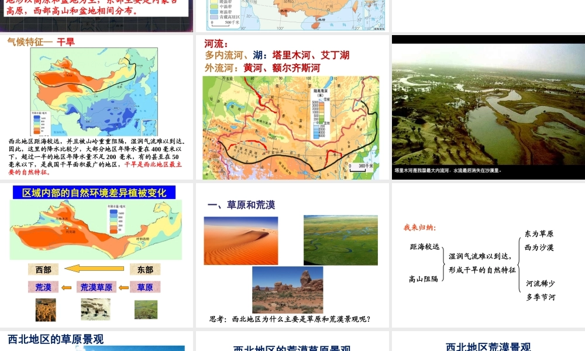The height and width of the screenshot is (351, 585).
Task: Click the text 西为沙漠
Action: (539, 247)
